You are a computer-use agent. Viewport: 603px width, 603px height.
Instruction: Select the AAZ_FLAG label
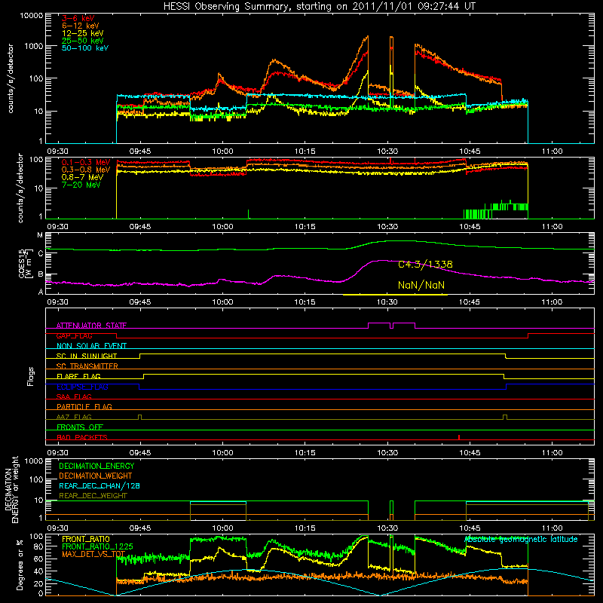(74, 417)
